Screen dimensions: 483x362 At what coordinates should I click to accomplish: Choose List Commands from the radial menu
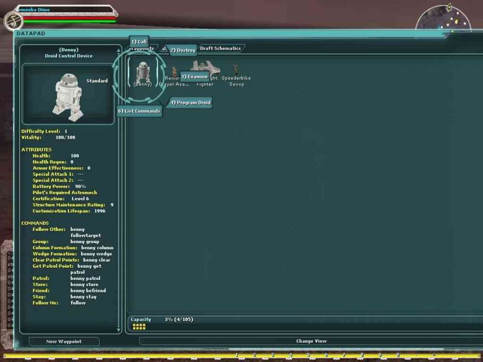(x=139, y=111)
